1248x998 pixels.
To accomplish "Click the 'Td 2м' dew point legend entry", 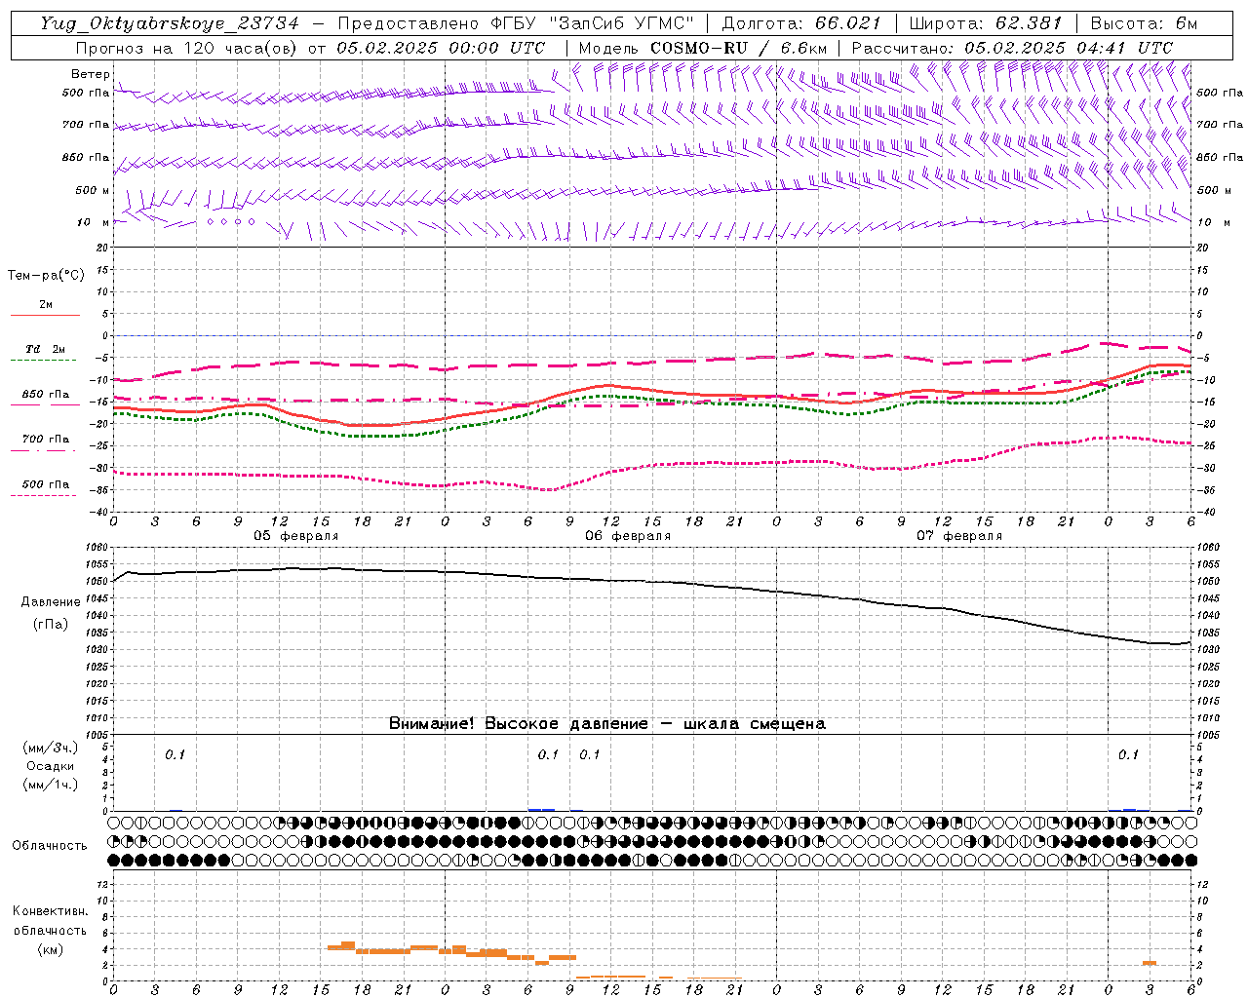I will [x=46, y=349].
